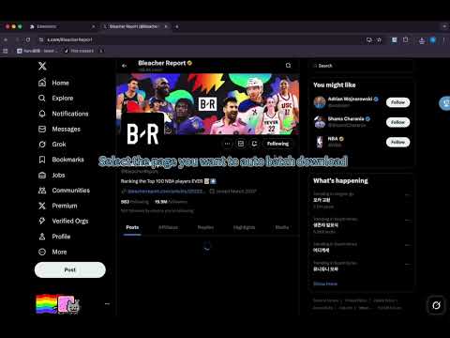Close the Bleacher Report browser tab
This screenshot has width=450, height=338.
(x=166, y=26)
